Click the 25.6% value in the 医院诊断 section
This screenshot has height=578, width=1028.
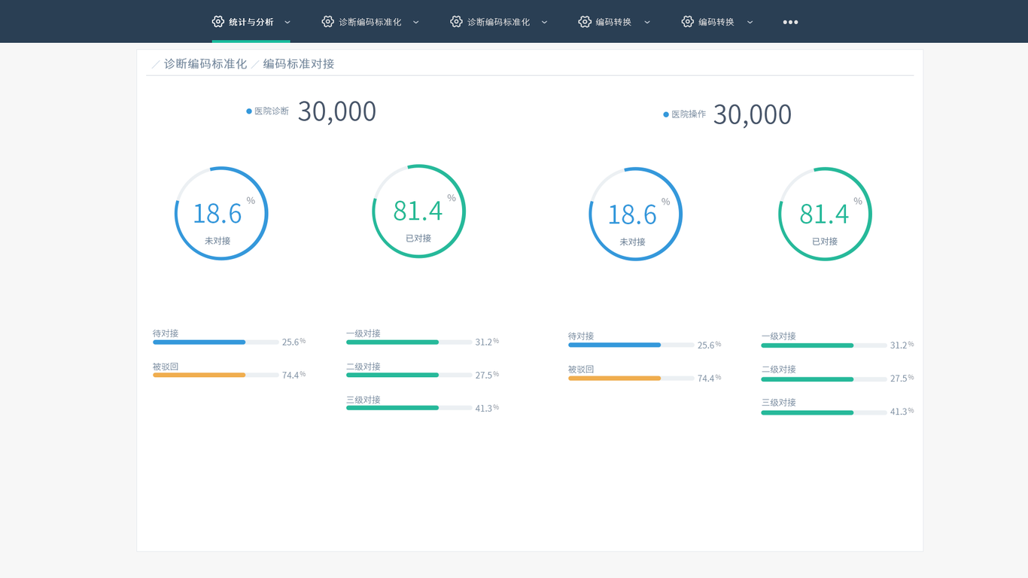(293, 342)
